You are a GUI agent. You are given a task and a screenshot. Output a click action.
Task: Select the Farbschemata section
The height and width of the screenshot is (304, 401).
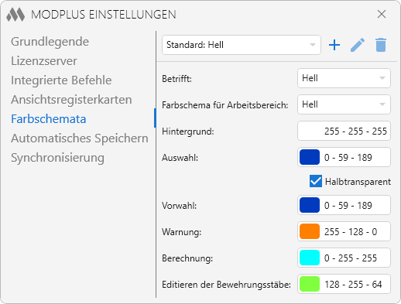49,119
